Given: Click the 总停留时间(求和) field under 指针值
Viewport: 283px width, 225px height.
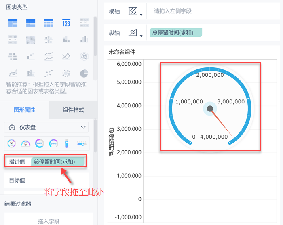Looking at the screenshot, I should (x=58, y=162).
